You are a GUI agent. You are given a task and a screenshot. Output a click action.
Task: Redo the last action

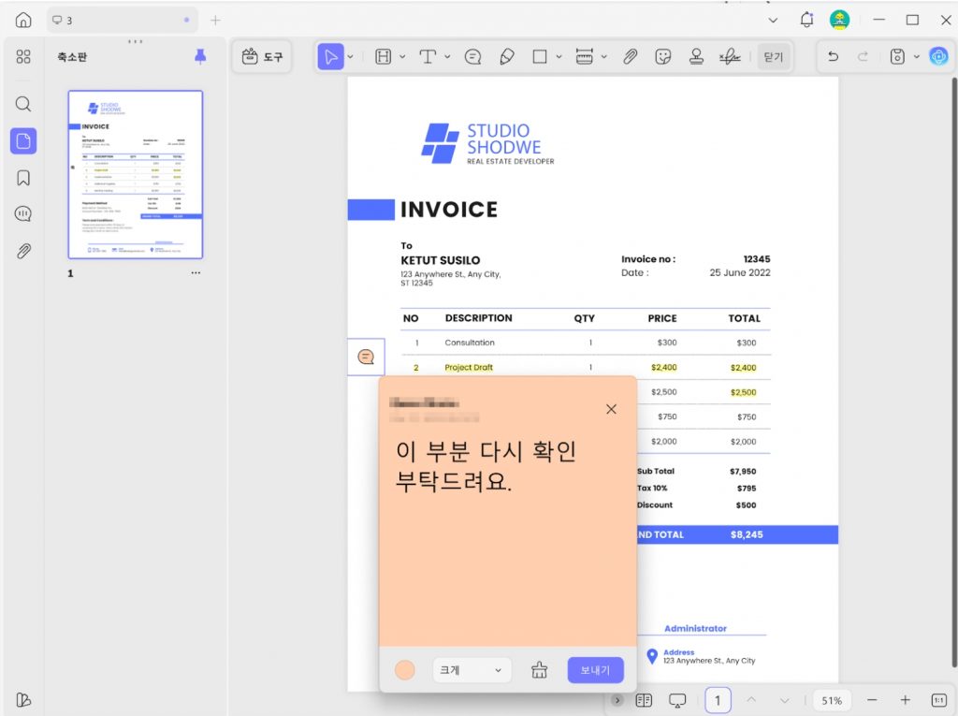[863, 57]
